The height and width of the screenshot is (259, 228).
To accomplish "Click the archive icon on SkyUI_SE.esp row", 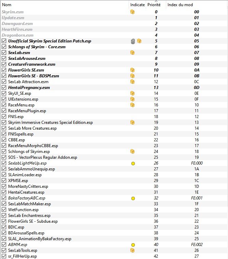I will [x=132, y=93].
